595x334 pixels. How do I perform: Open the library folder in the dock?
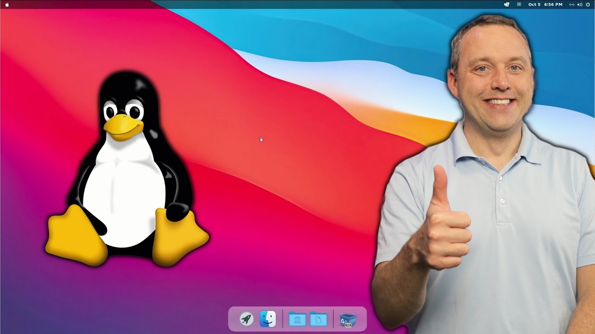(297, 319)
